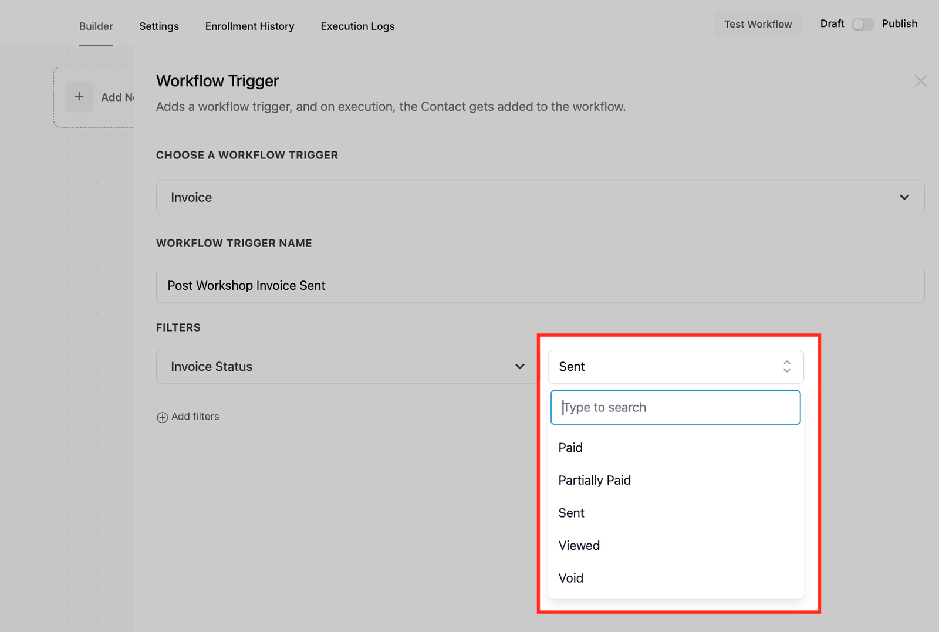Pick the Void option in status list
This screenshot has width=939, height=632.
coord(570,579)
